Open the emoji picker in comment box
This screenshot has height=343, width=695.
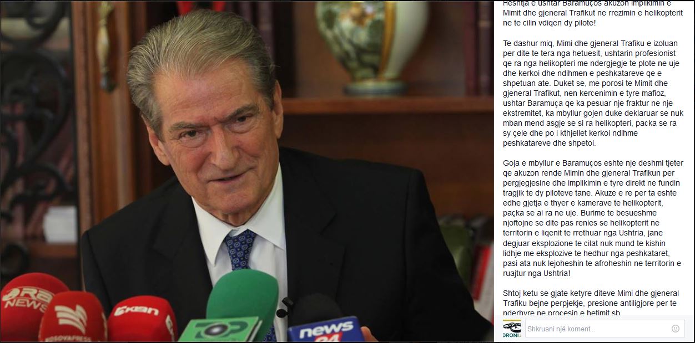(675, 329)
